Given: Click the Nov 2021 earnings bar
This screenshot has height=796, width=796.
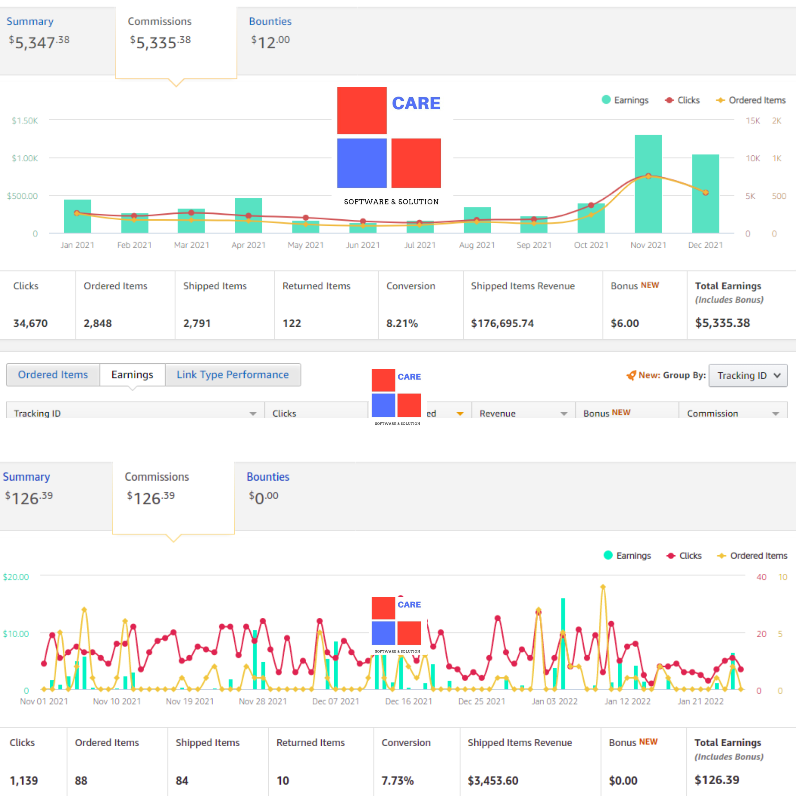Looking at the screenshot, I should point(649,184).
